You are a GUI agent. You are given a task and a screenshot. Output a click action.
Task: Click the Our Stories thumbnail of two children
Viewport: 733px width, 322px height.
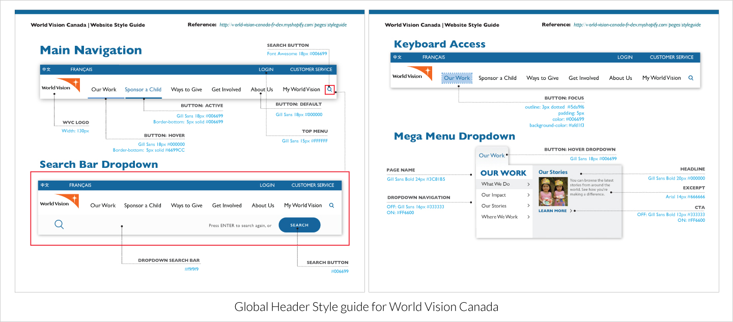[x=553, y=191]
